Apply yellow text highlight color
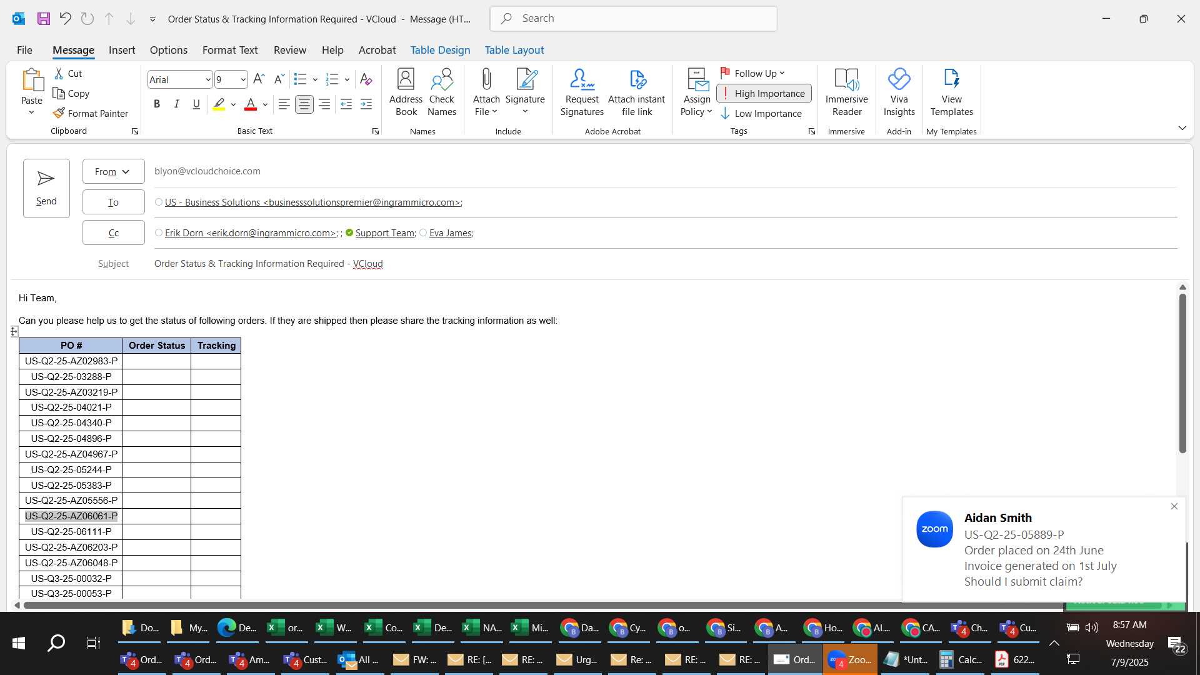Screen dimensions: 1200x675 (x=219, y=104)
